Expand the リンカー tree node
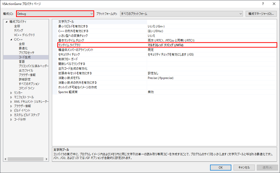 [x=11, y=93]
